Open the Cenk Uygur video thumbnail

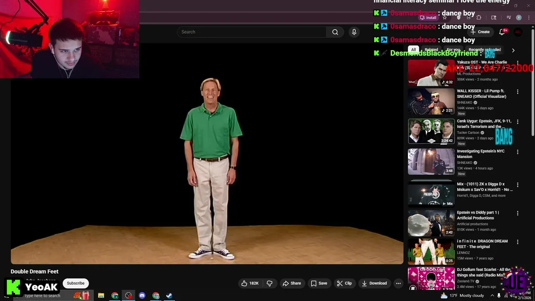click(431, 132)
